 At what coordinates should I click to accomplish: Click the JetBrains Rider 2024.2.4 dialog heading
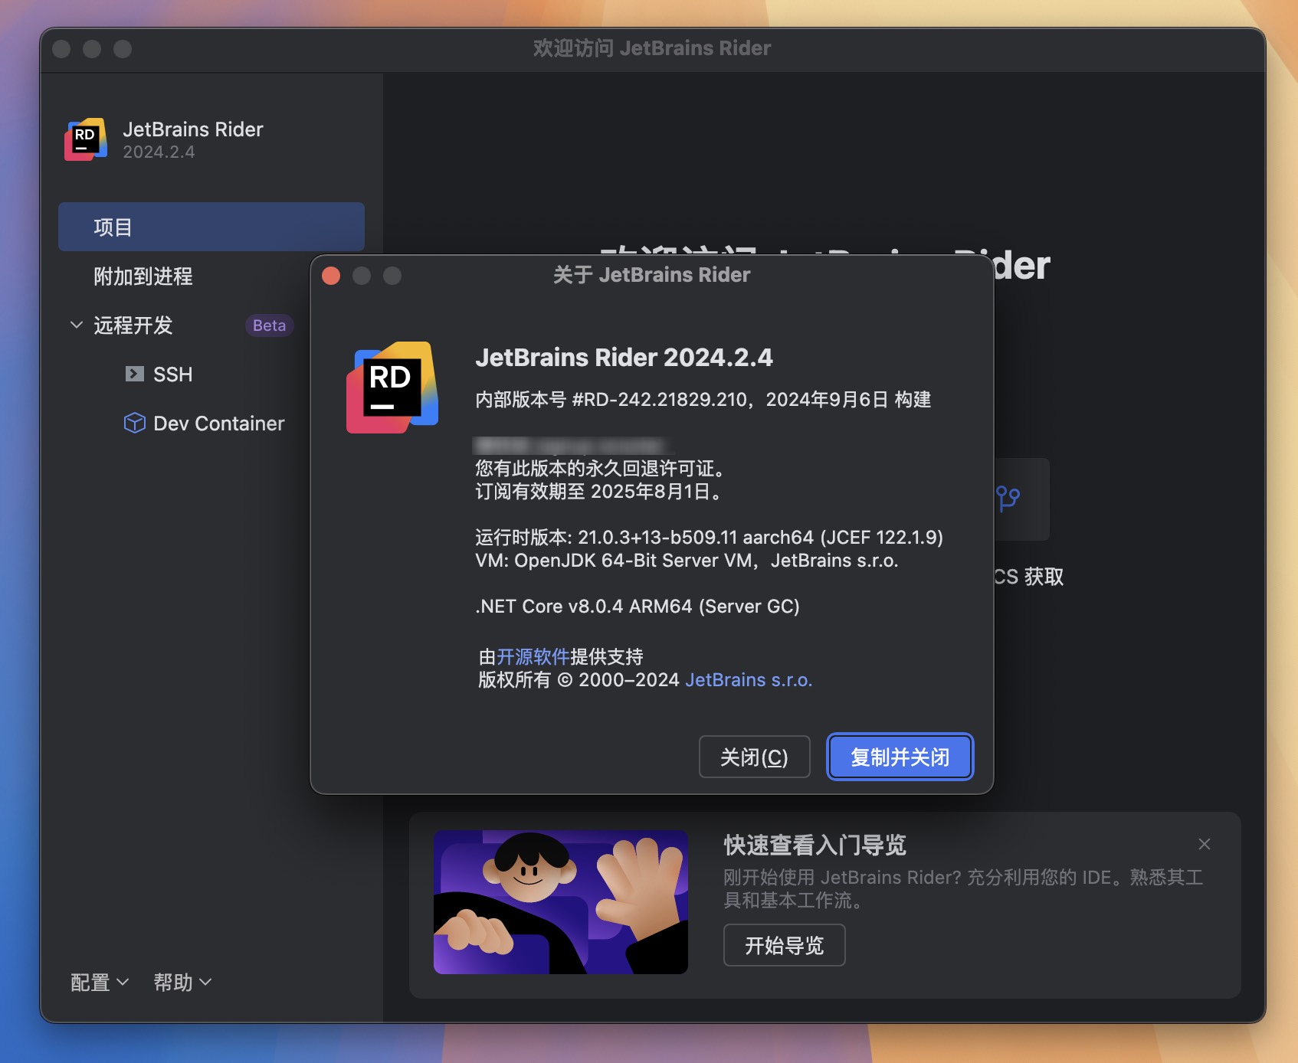click(624, 357)
